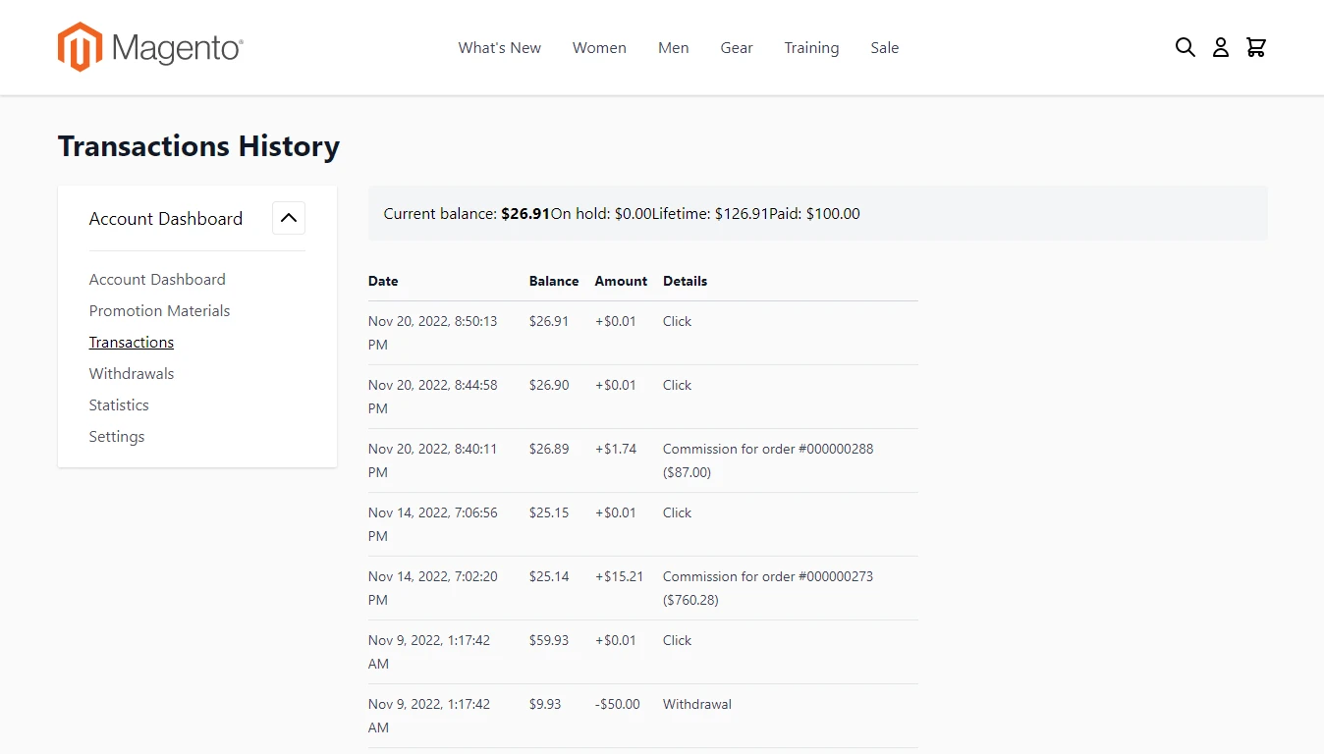
Task: Select Transactions in the sidebar
Action: coord(132,343)
